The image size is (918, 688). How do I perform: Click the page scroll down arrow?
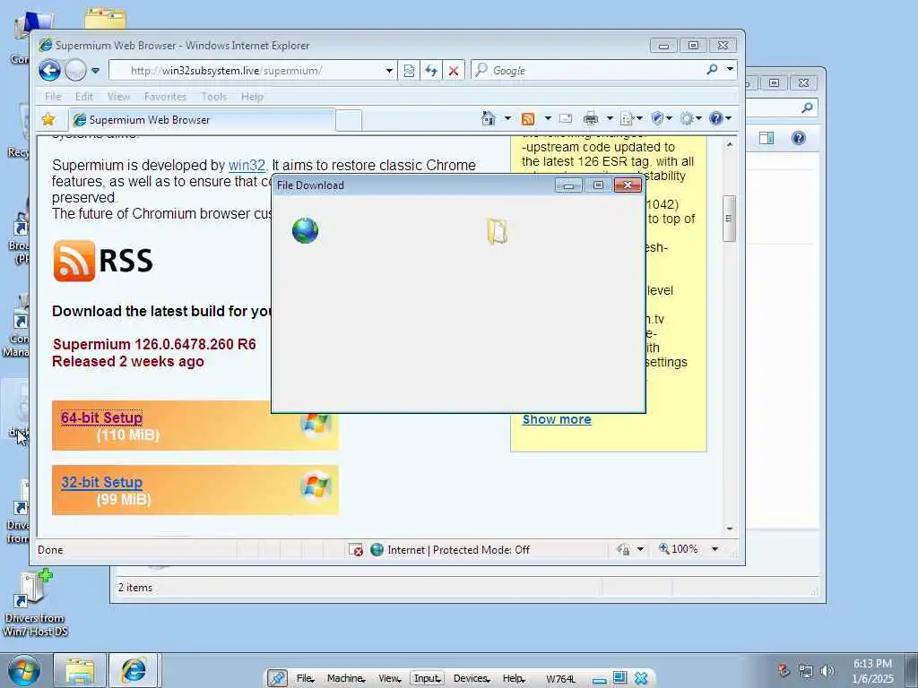pos(730,529)
